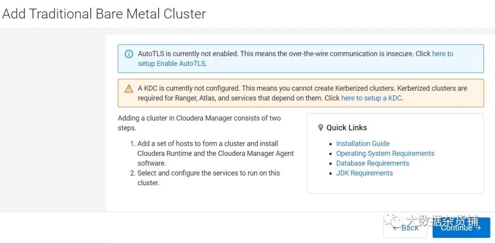Click the orange warning triangle icon
Viewport: 495px width, 243px height.
pos(129,88)
